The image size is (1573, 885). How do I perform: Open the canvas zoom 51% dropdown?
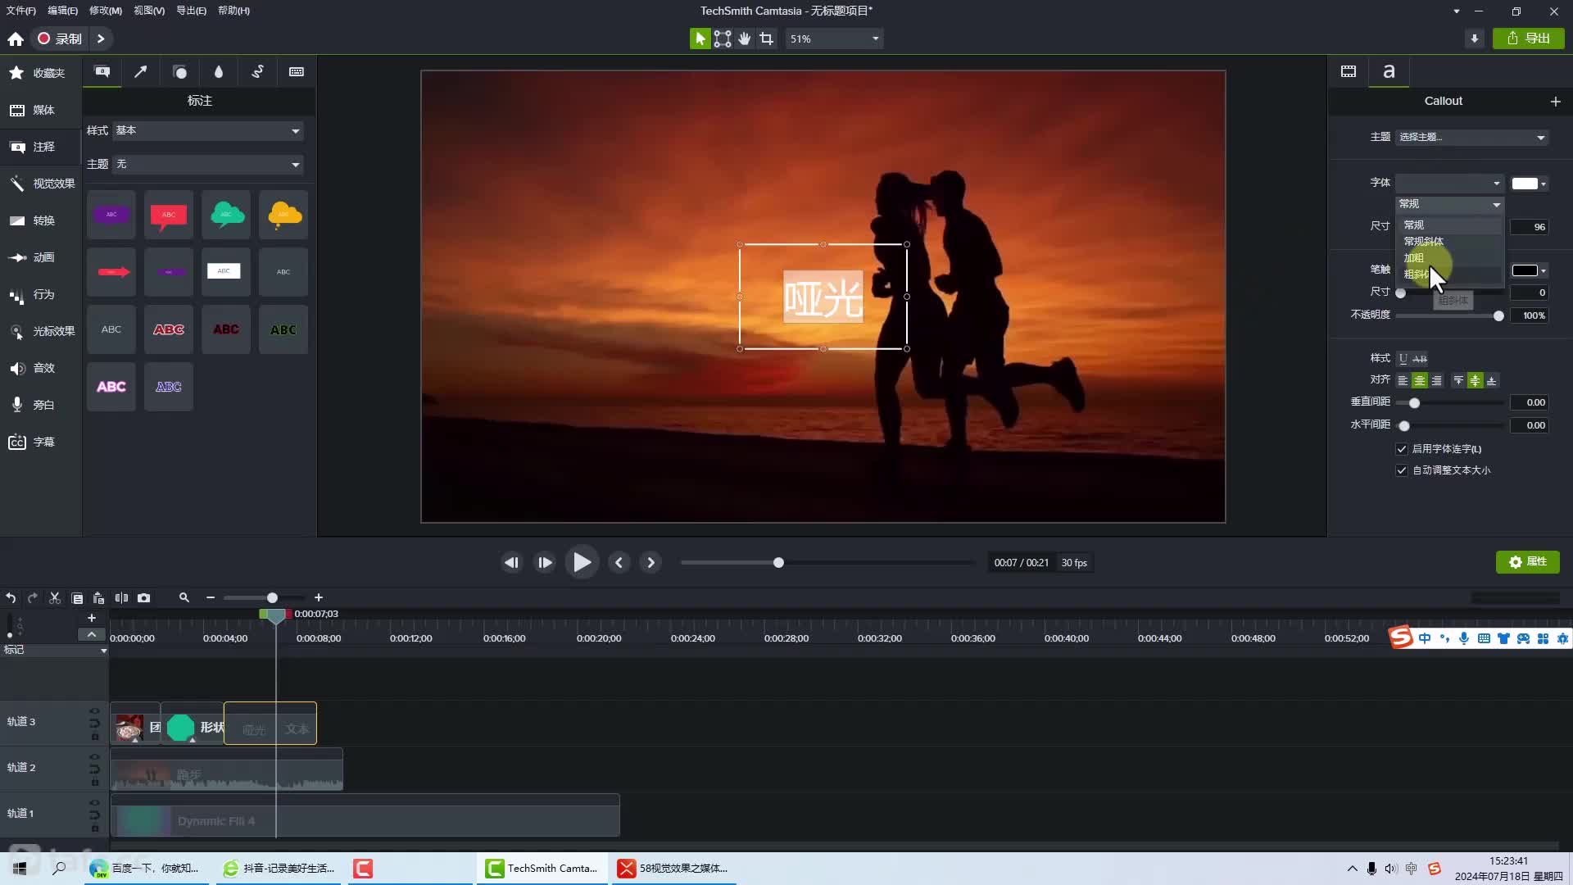(834, 39)
